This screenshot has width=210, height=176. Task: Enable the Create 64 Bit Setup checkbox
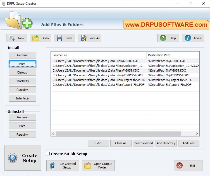(x=48, y=154)
